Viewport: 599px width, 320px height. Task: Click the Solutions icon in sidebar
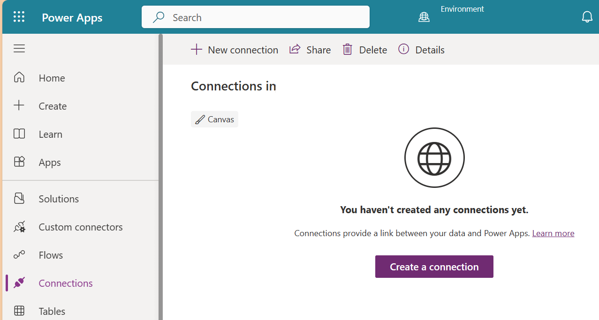click(x=19, y=198)
